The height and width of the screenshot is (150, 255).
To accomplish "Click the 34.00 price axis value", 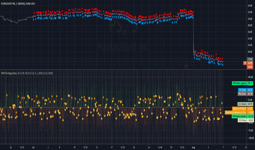I will (250, 6).
